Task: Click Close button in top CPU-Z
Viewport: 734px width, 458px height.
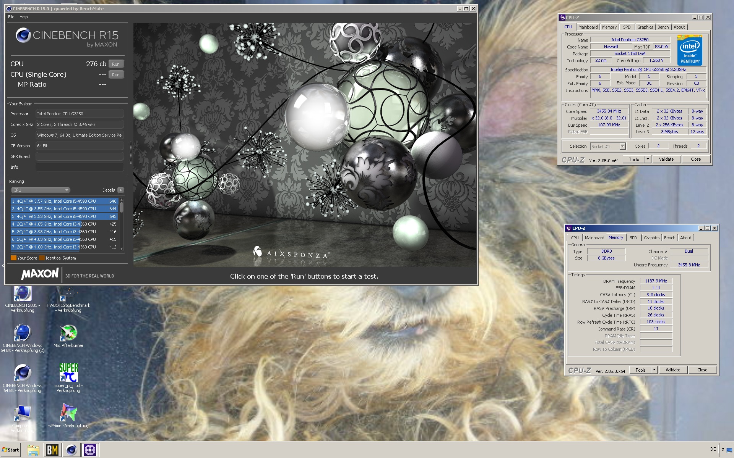Action: click(x=696, y=159)
